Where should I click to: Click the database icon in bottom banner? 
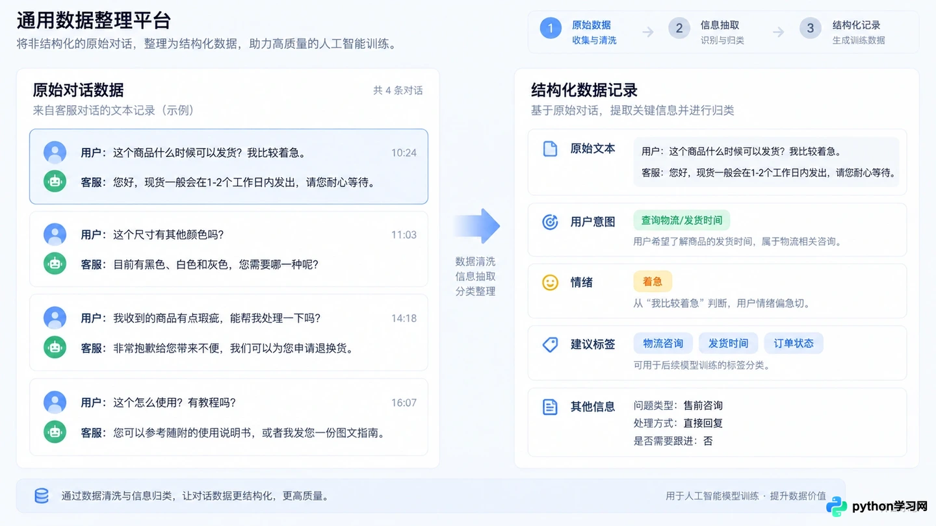42,496
